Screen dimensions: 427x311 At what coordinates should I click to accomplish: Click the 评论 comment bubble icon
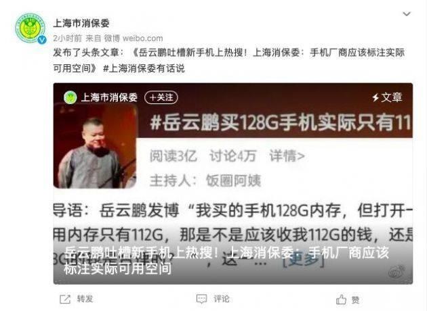pos(202,299)
